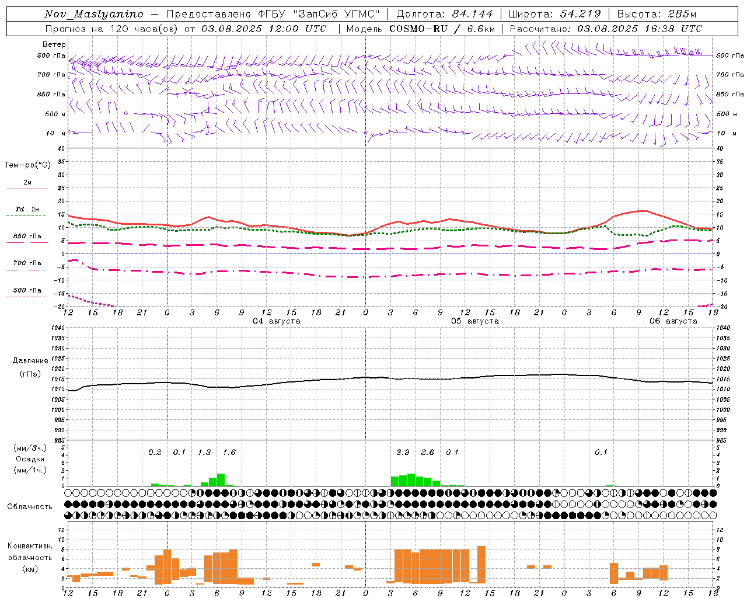Select the forecast start 03.08.2025 12:00 UTC
747x598 pixels.
pyautogui.click(x=264, y=29)
